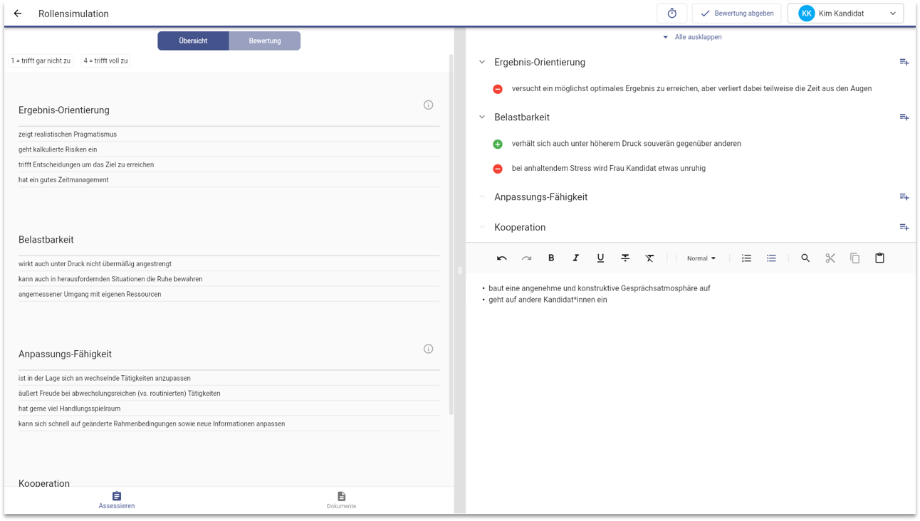Select 'kann sich schnell auf geänderte' row
920x521 pixels.
point(229,423)
